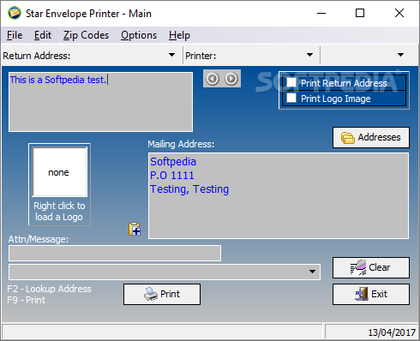Maximize the Star Envelope Printer window
This screenshot has height=341, width=420.
click(x=360, y=13)
